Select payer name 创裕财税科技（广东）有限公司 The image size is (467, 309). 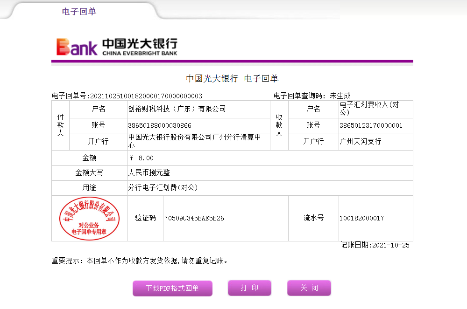point(177,109)
